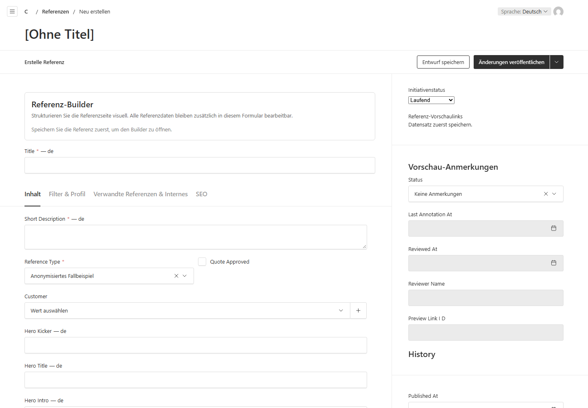Focus the Title input field
Viewport: 588px width, 408px height.
pyautogui.click(x=200, y=165)
